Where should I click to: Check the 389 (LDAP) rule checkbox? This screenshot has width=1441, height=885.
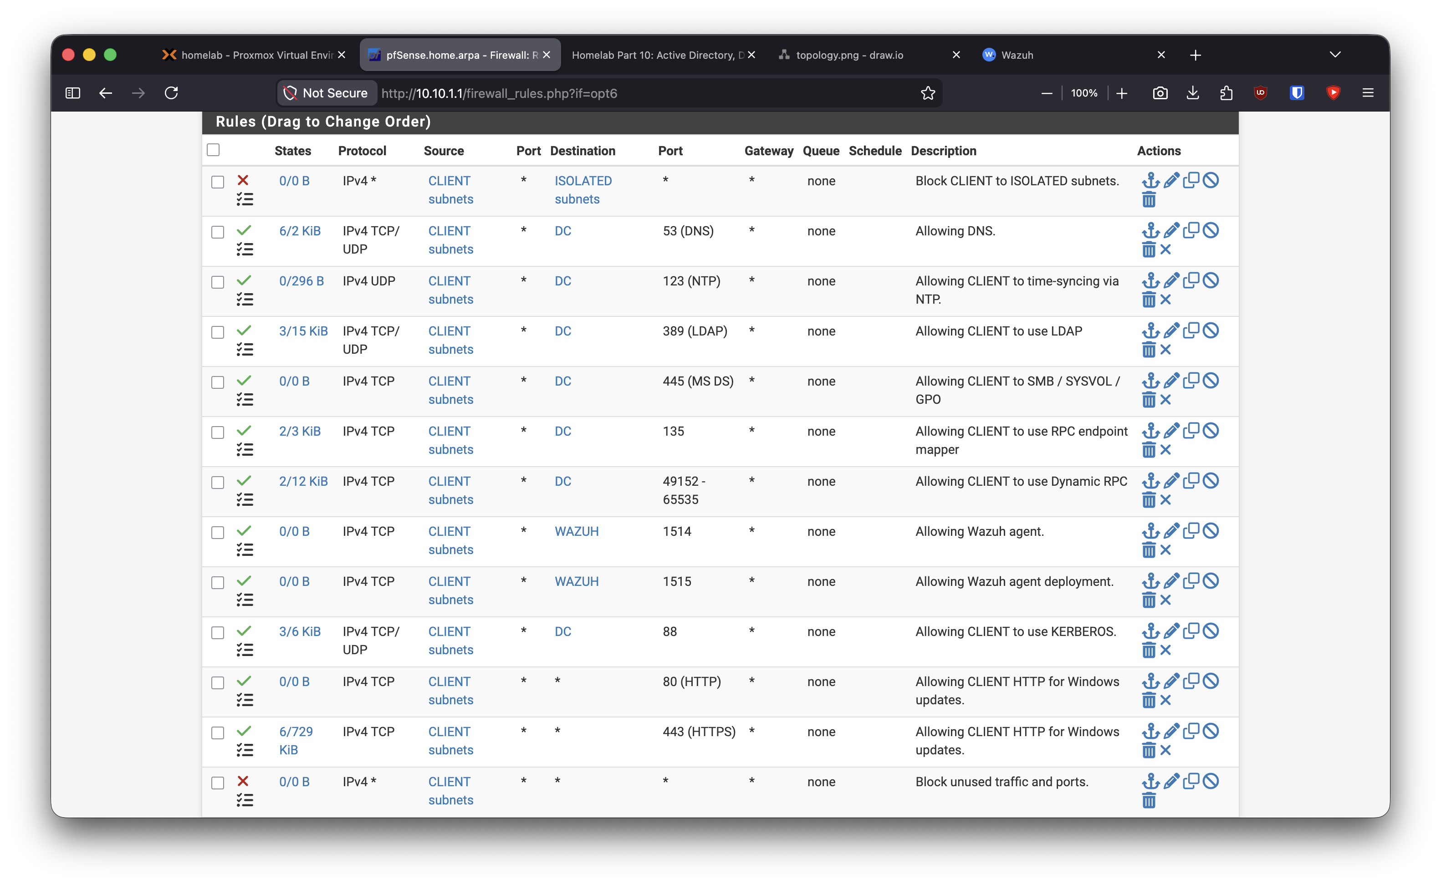[218, 332]
